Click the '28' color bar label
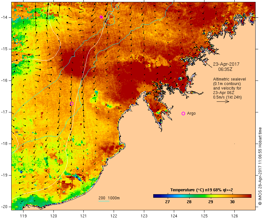Viewport: 264px width, 219px height. tap(189, 202)
